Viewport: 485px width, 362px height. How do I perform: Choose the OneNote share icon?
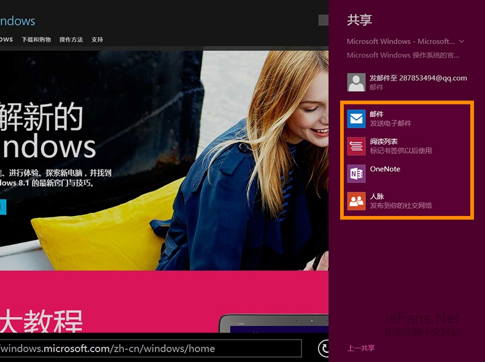[x=356, y=174]
